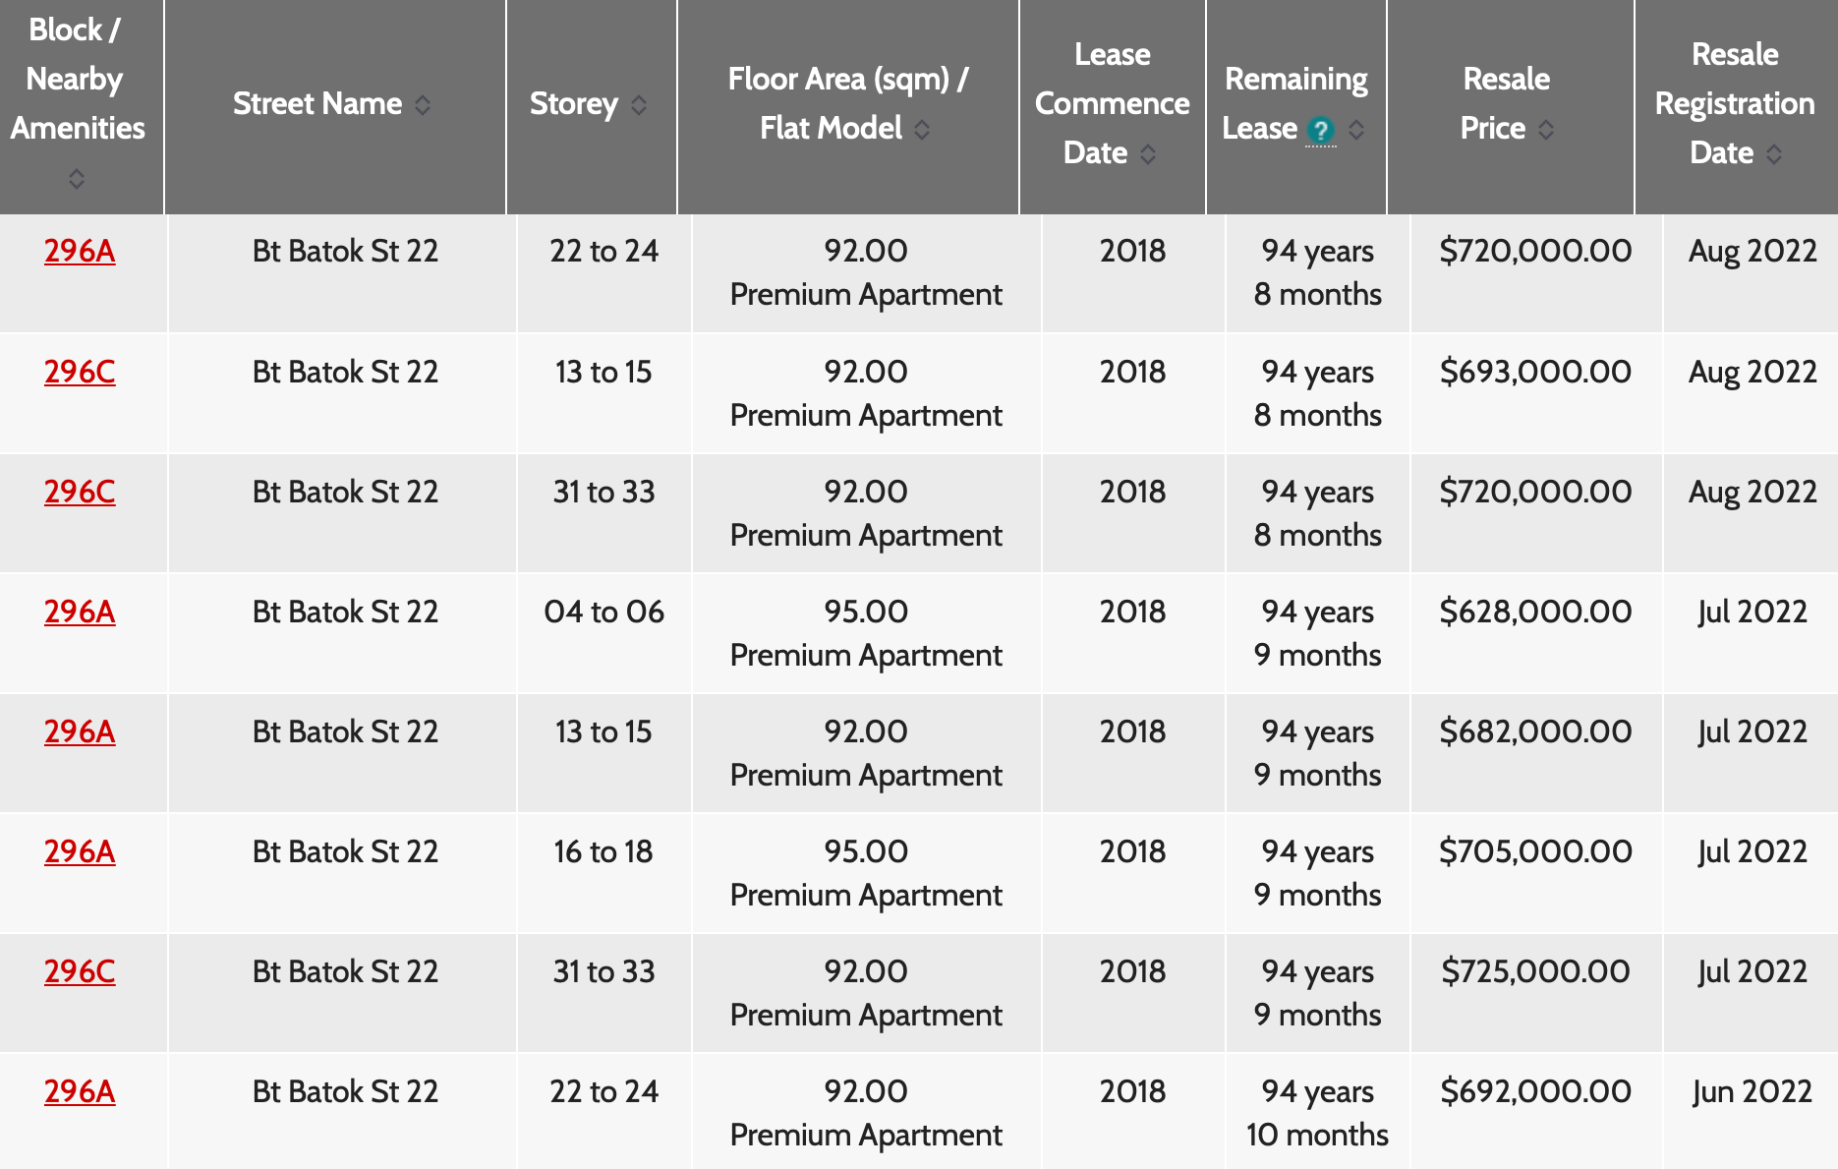Open 296C link priced $725,000
The width and height of the screenshot is (1838, 1169).
(x=80, y=972)
